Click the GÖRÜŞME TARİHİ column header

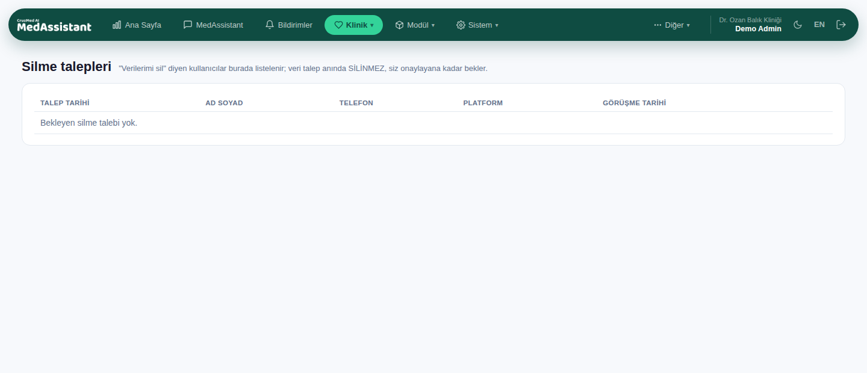pyautogui.click(x=635, y=103)
